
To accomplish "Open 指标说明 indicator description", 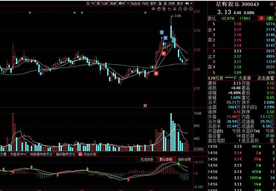I will point(185,159).
